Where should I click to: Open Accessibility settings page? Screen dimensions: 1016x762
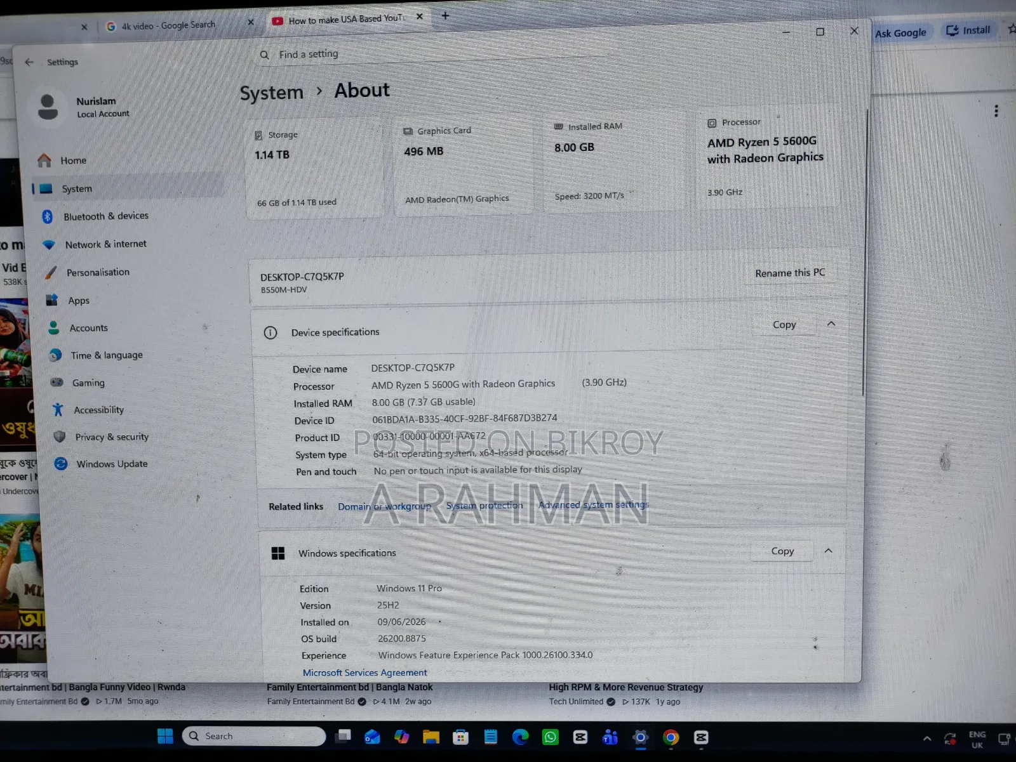pyautogui.click(x=98, y=410)
